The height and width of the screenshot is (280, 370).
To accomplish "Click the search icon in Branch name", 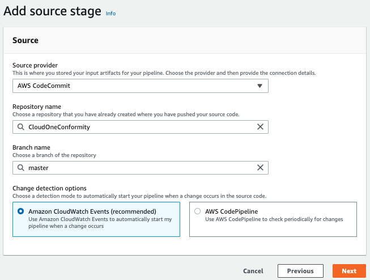I will (21, 168).
